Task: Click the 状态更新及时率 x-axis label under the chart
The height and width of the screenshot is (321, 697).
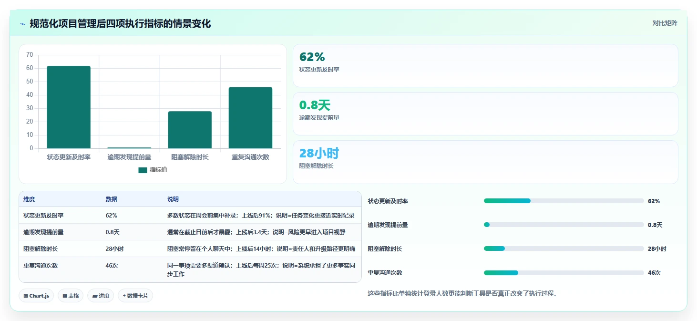Action: (x=69, y=157)
